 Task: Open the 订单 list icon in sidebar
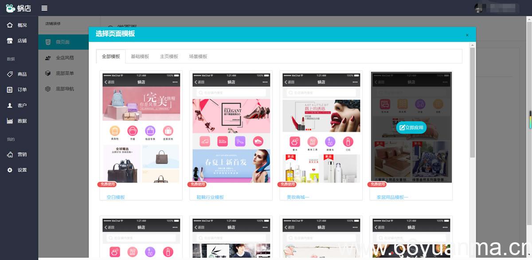(x=10, y=89)
